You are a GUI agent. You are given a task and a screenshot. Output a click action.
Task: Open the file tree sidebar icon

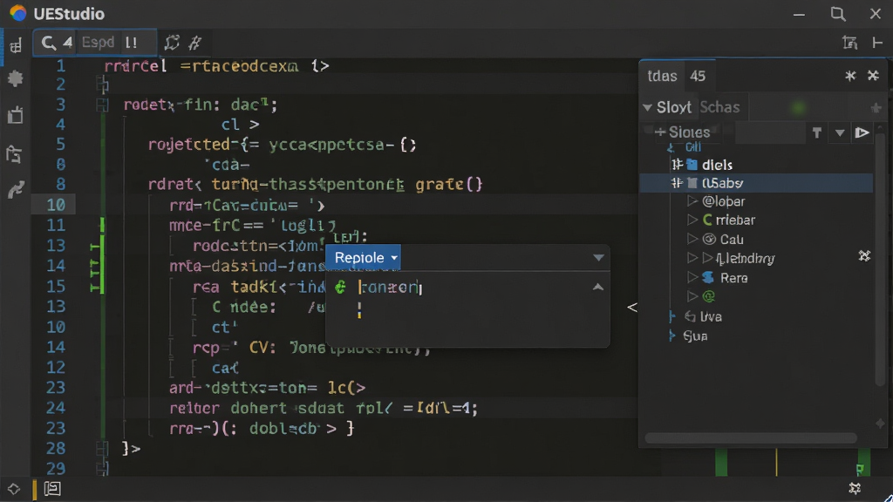coord(14,154)
